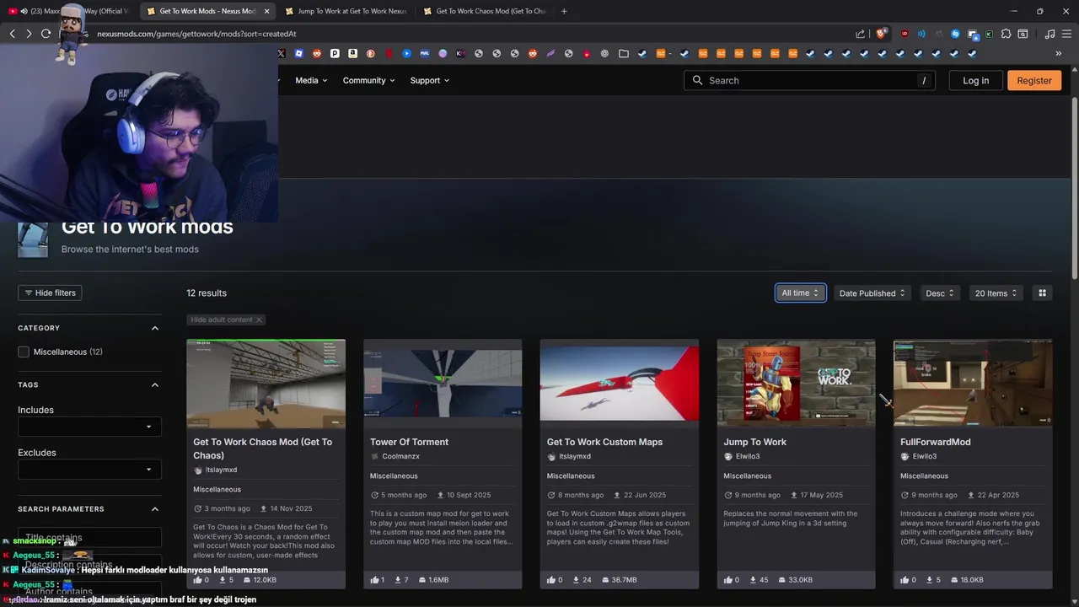Viewport: 1079px width, 607px height.
Task: Open the FullForwardMod title link
Action: (x=936, y=442)
